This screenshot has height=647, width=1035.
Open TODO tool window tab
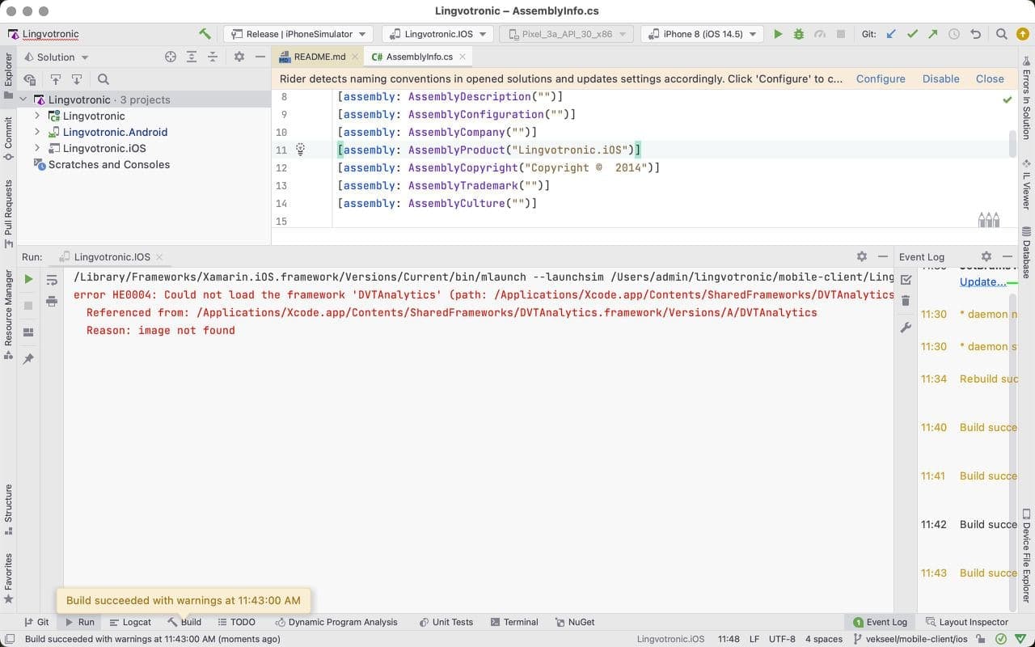(x=236, y=622)
